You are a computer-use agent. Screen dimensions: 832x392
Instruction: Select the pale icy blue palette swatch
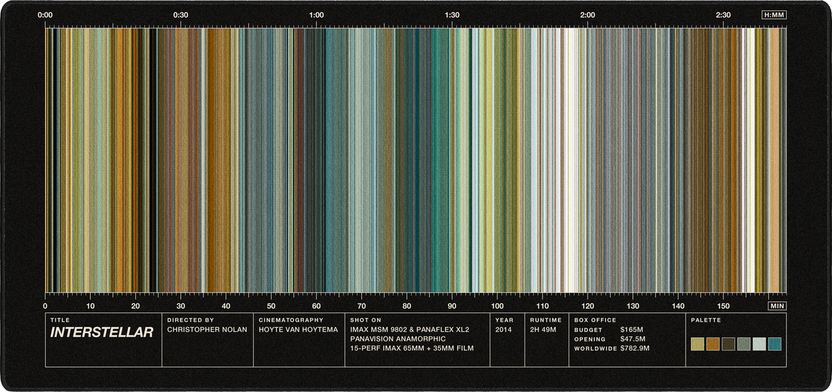759,344
